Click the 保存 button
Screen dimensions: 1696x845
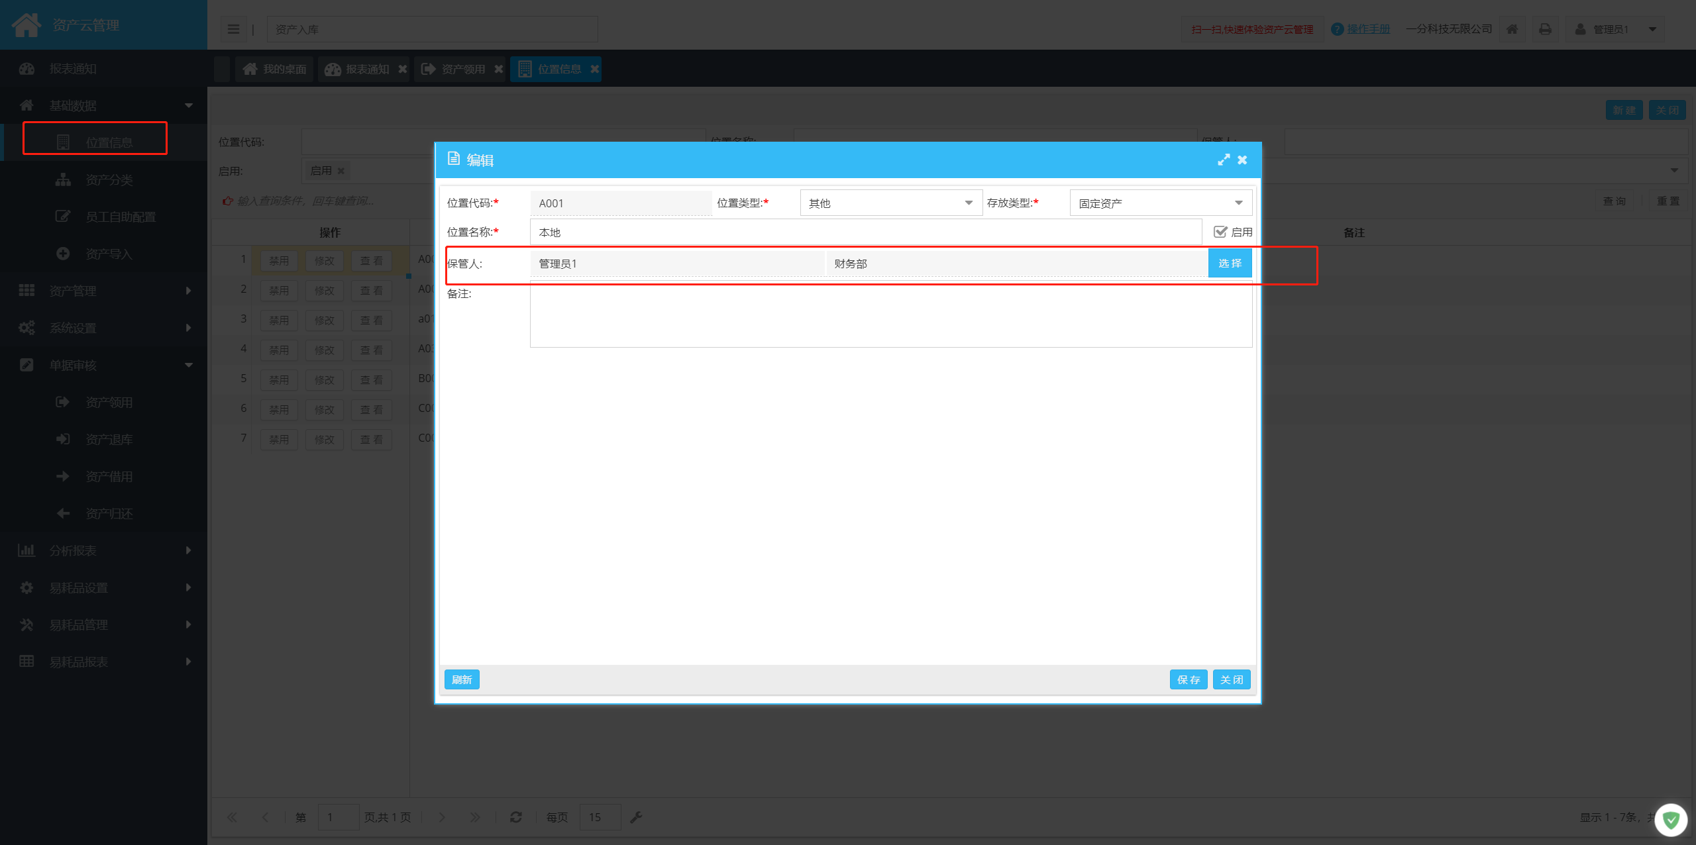point(1188,679)
